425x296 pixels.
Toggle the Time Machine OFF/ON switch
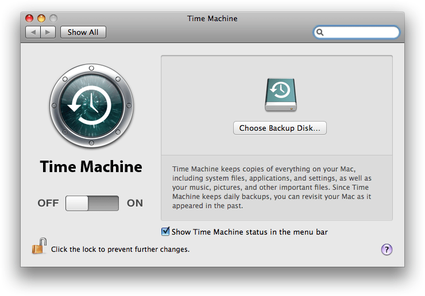[92, 203]
